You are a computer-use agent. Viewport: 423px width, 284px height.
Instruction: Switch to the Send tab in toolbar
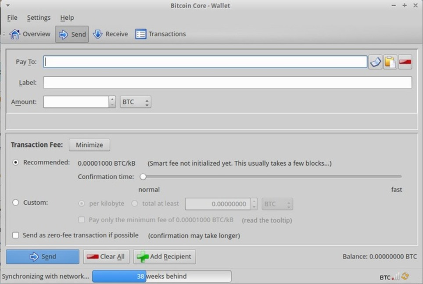click(x=72, y=34)
